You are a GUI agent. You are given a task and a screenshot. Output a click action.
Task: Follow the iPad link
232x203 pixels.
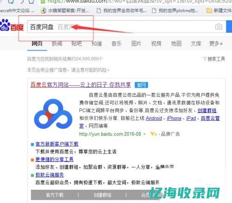(191, 118)
